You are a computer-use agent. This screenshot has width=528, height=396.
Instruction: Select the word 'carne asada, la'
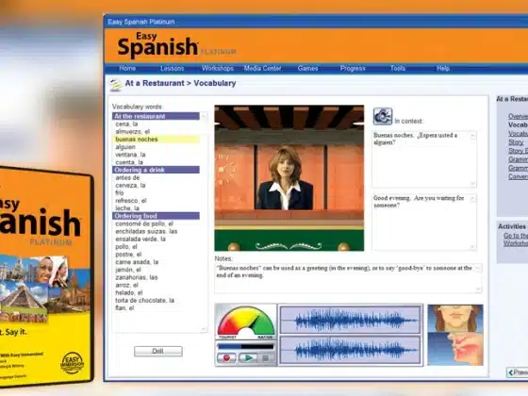(137, 262)
